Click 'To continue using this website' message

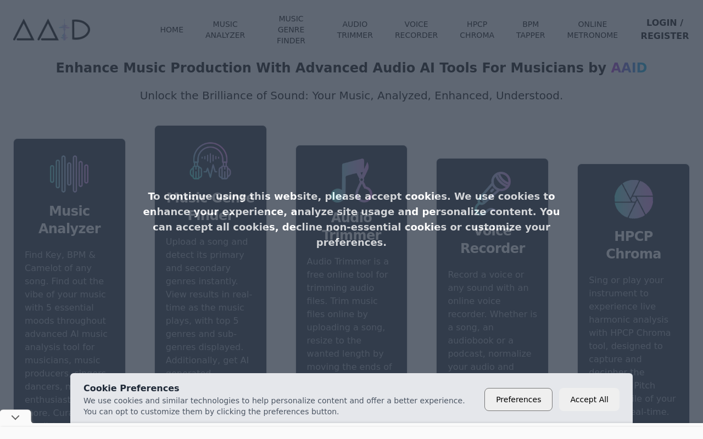click(351, 219)
